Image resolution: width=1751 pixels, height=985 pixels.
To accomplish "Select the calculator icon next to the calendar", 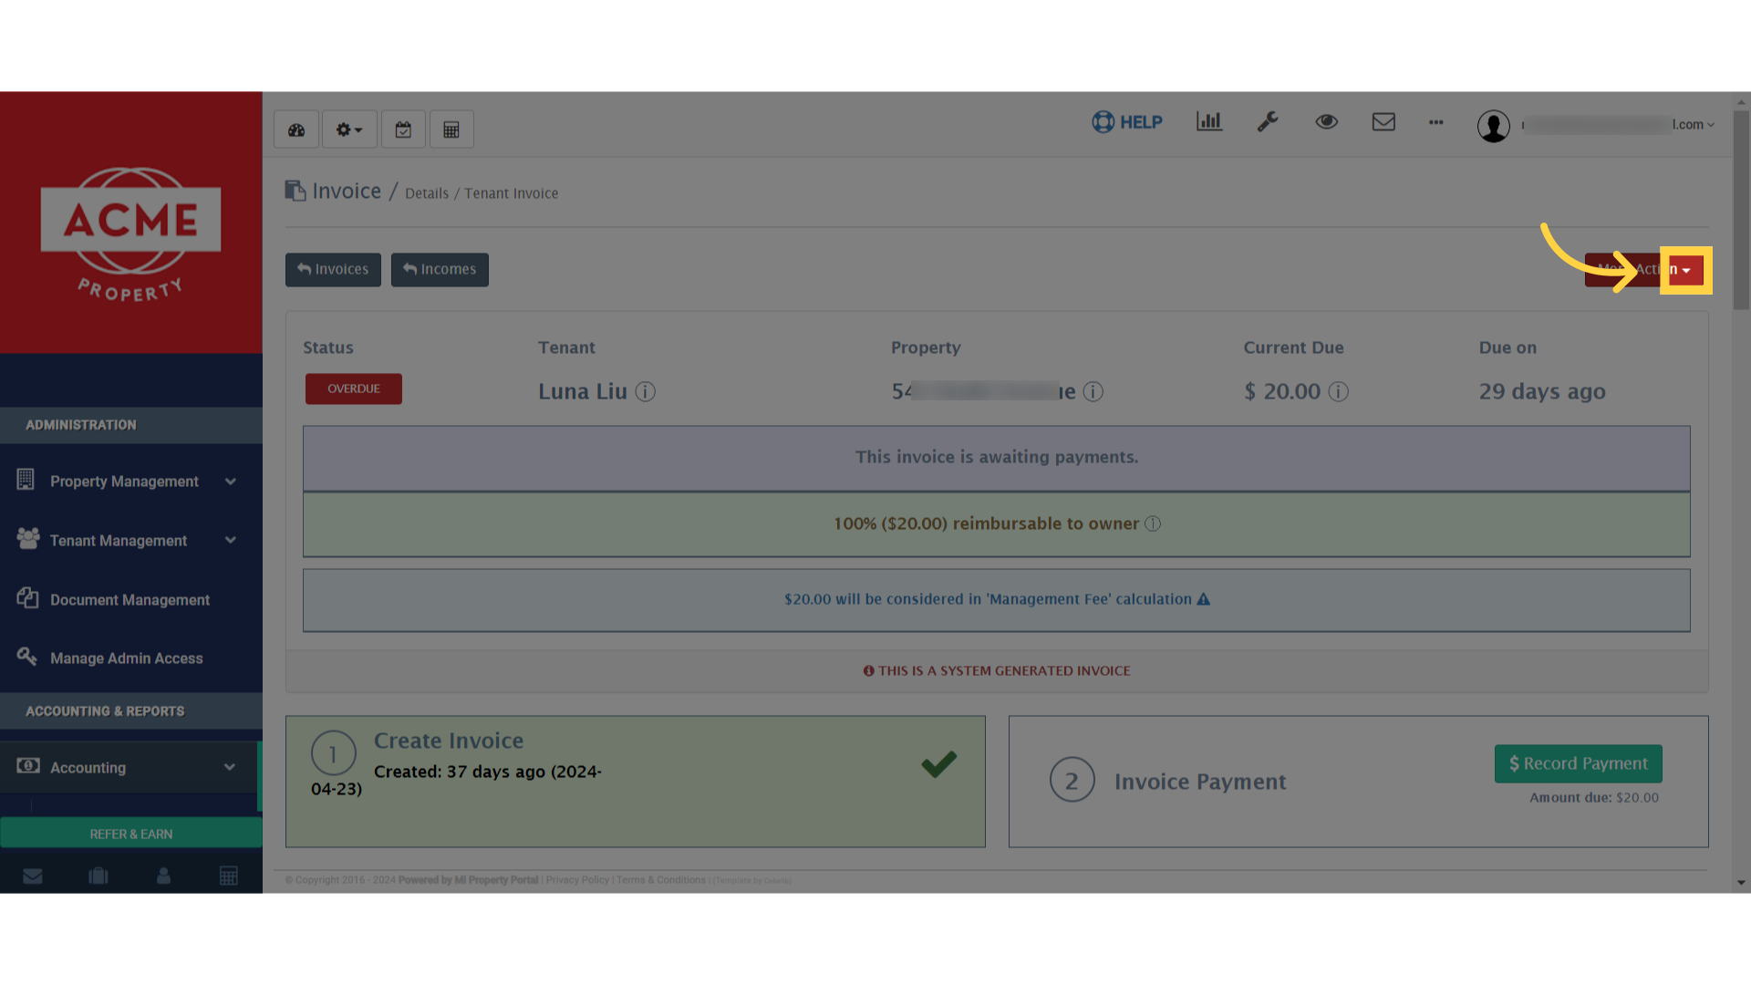I will coord(451,129).
